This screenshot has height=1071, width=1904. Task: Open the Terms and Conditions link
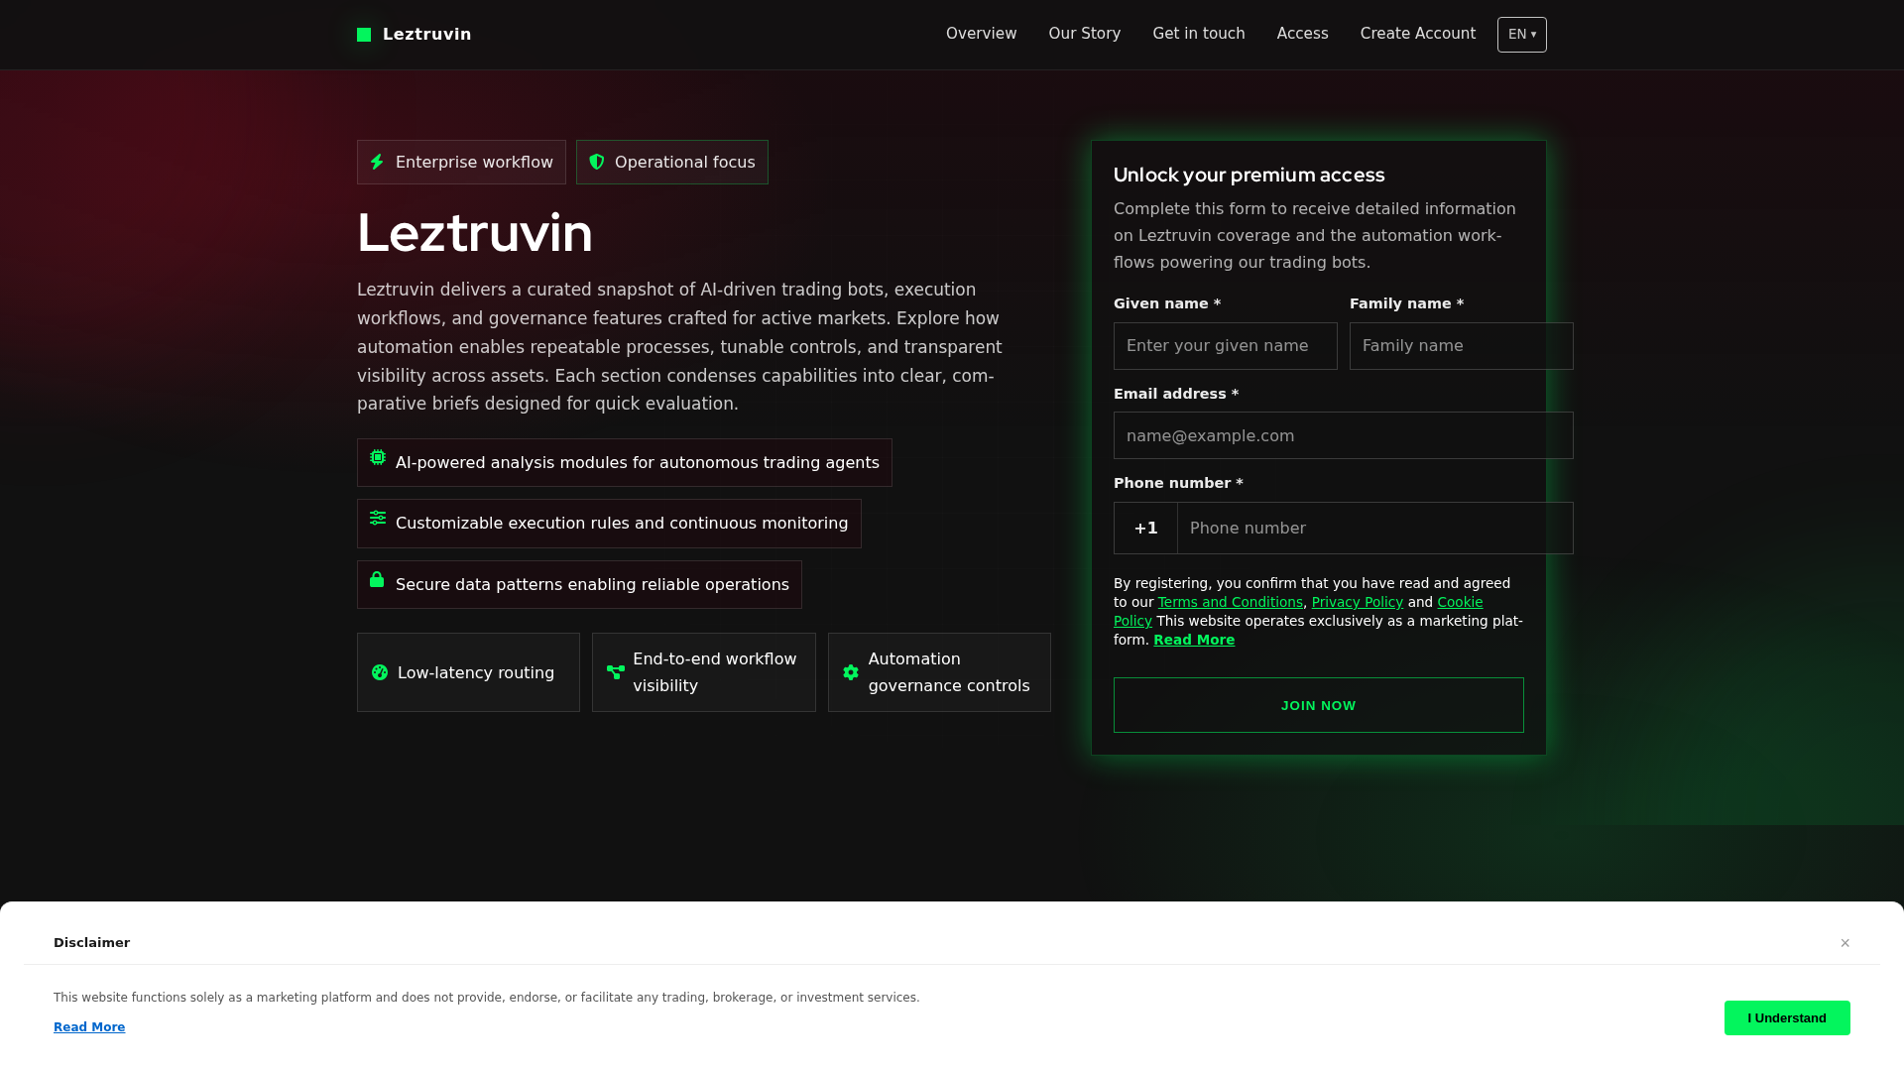tap(1231, 602)
